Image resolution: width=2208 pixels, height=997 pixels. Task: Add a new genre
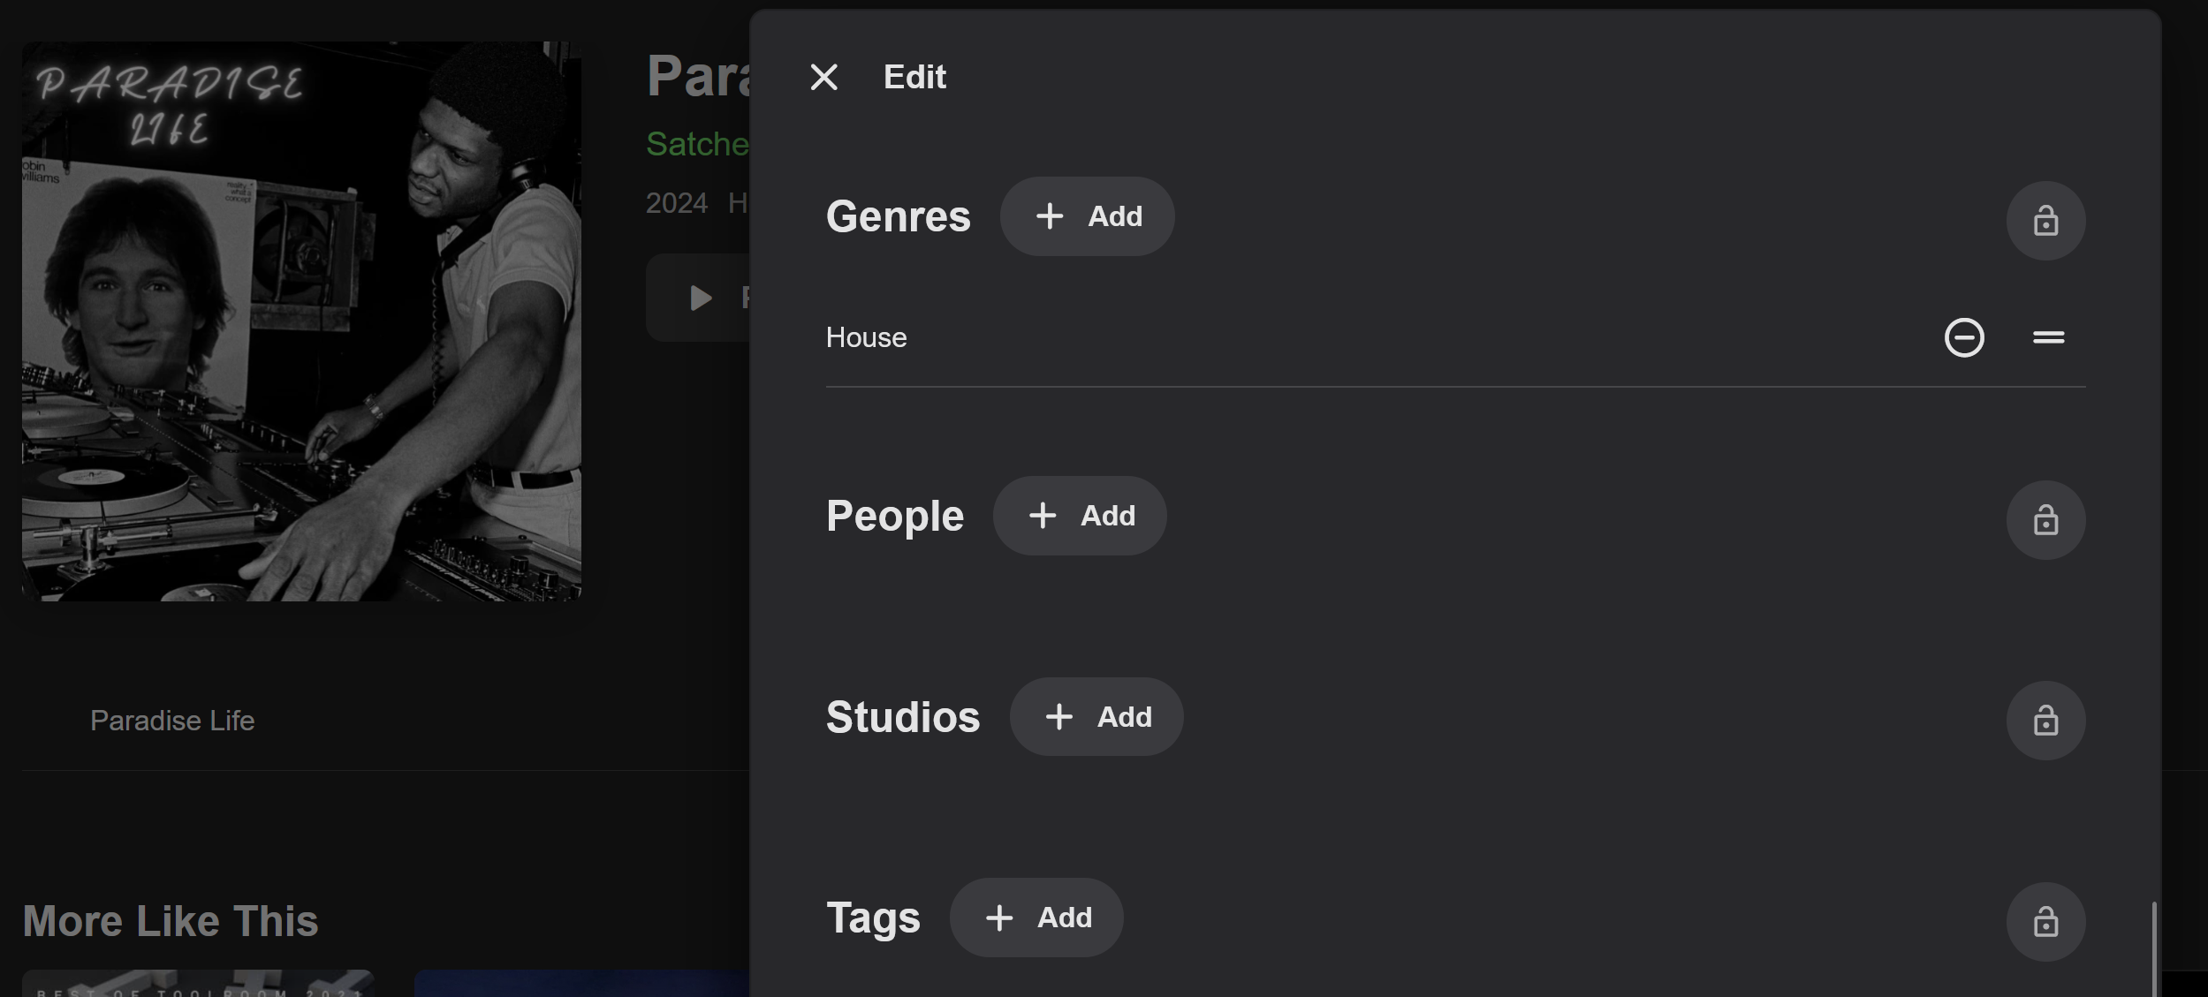[x=1087, y=216]
